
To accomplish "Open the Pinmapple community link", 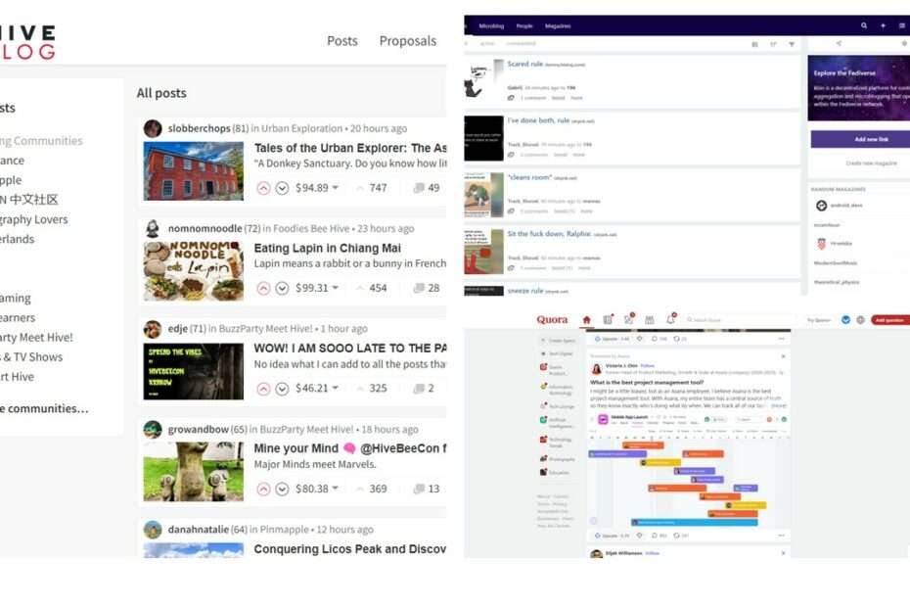I will 285,530.
